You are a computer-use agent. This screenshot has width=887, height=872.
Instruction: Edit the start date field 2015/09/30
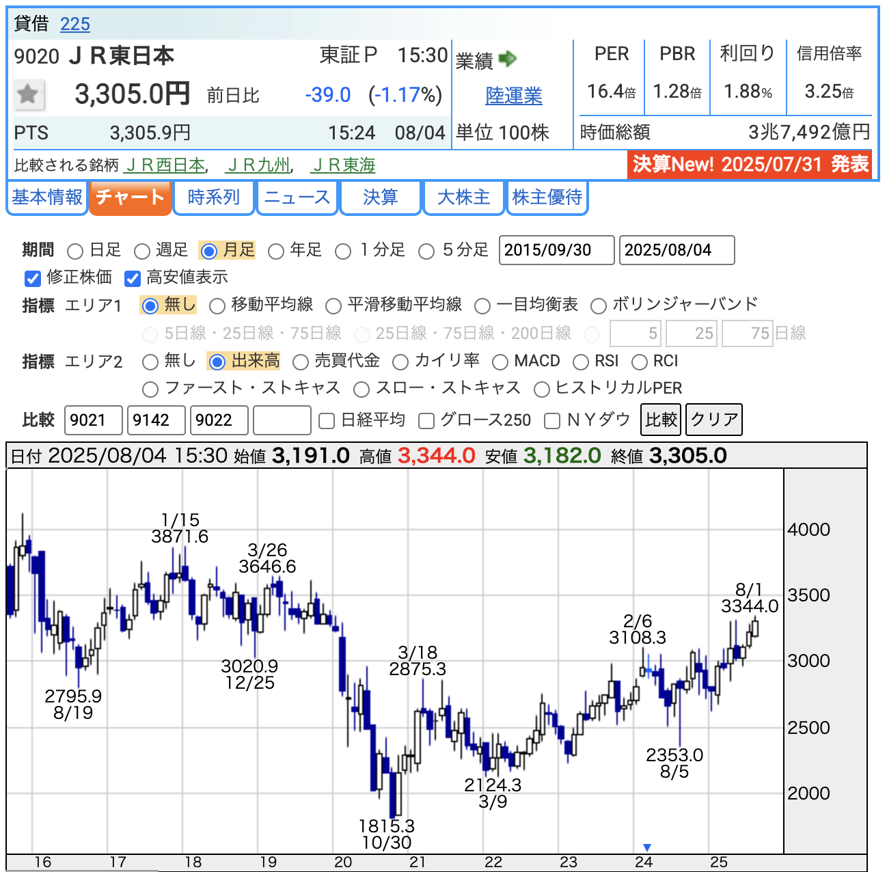point(557,250)
